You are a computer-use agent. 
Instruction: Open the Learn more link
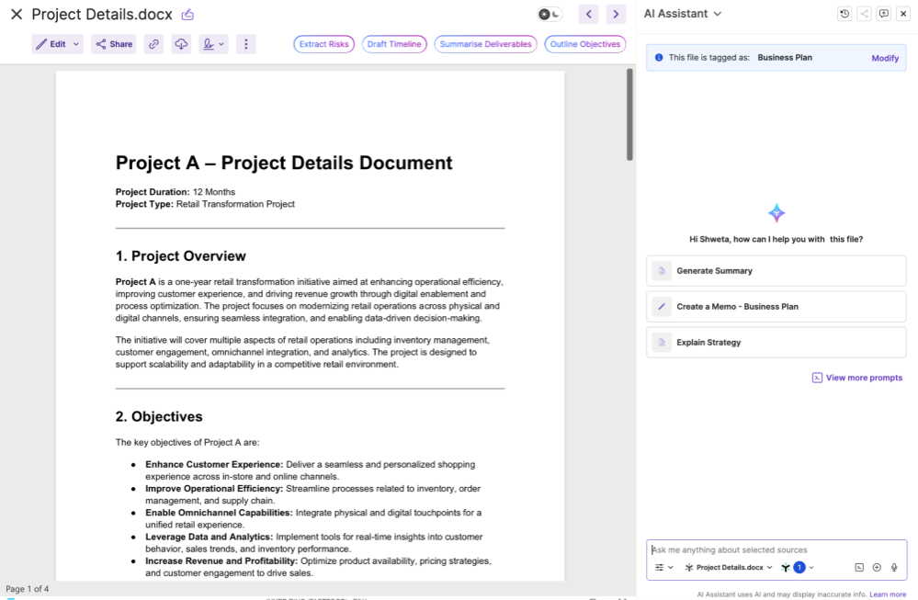[x=888, y=594]
